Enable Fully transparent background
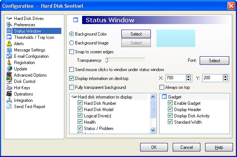This screenshot has width=237, height=157. 71,87
